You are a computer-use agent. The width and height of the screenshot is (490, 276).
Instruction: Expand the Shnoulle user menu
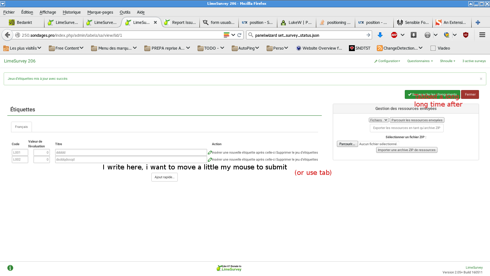pos(447,61)
